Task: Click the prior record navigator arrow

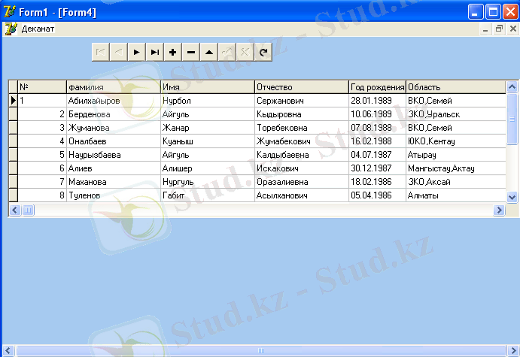Action: coord(118,52)
